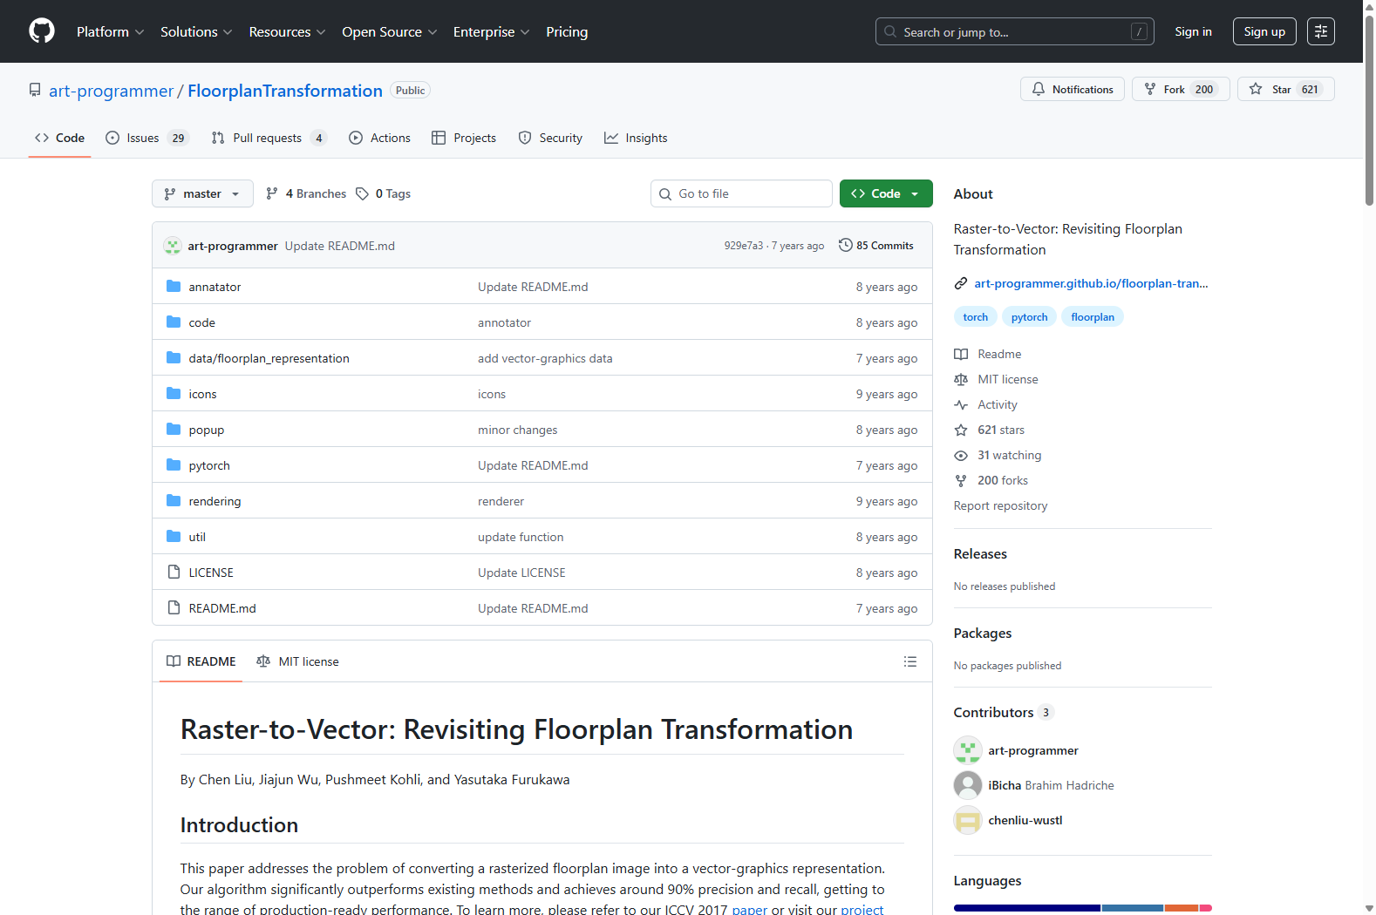
Task: Open the master branch selector
Action: point(202,193)
